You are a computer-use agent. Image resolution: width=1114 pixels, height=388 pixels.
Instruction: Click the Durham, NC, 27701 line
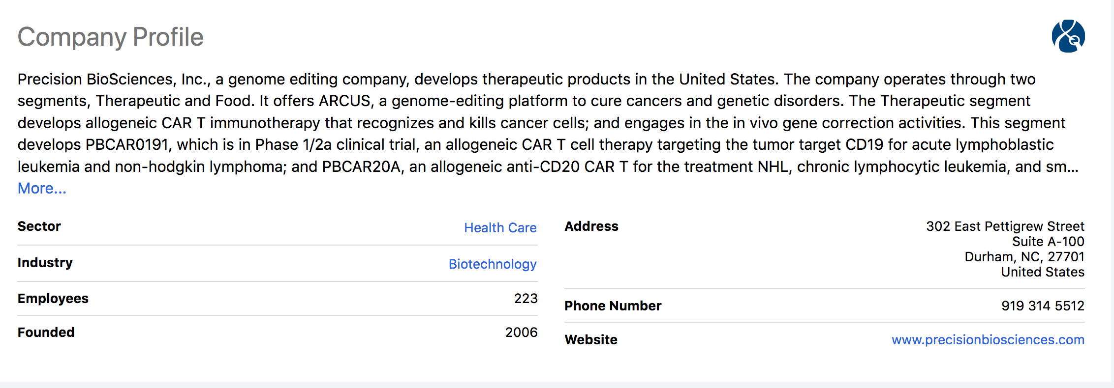click(1024, 257)
